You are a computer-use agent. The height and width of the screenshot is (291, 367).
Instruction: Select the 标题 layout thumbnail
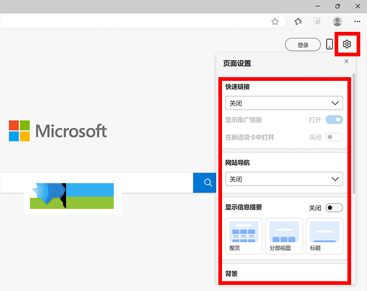coord(324,236)
